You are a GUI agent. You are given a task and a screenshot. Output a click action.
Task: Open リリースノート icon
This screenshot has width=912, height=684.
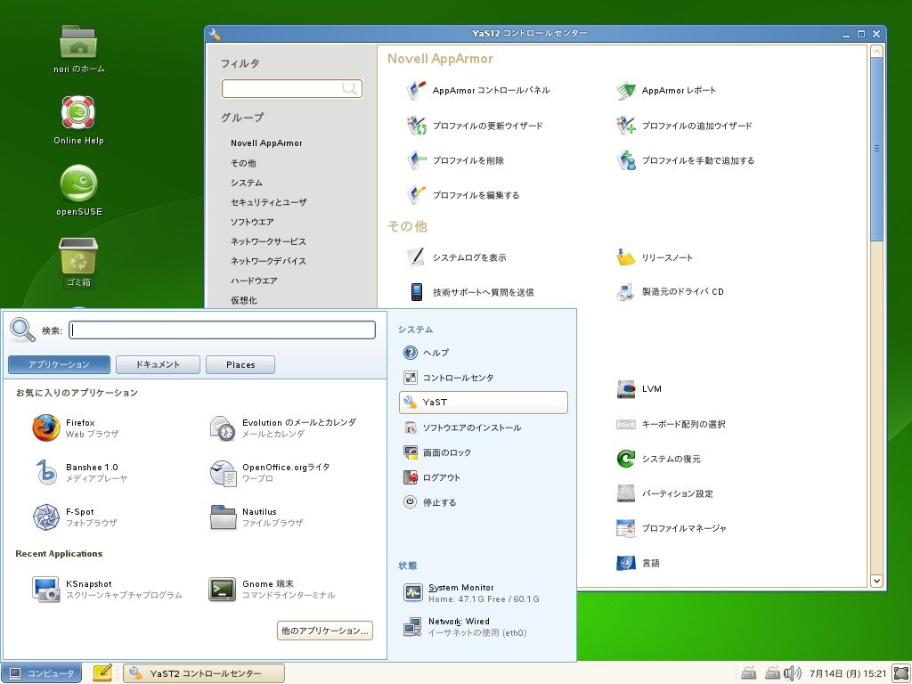click(626, 257)
